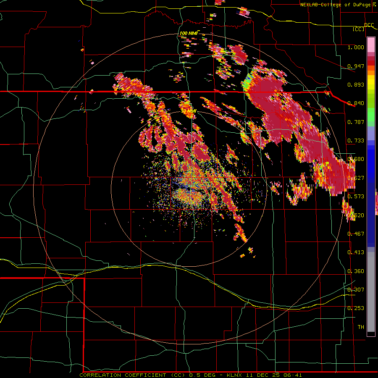Click the 0.893 scale label
Screen dimensions: 378x378
pos(356,84)
